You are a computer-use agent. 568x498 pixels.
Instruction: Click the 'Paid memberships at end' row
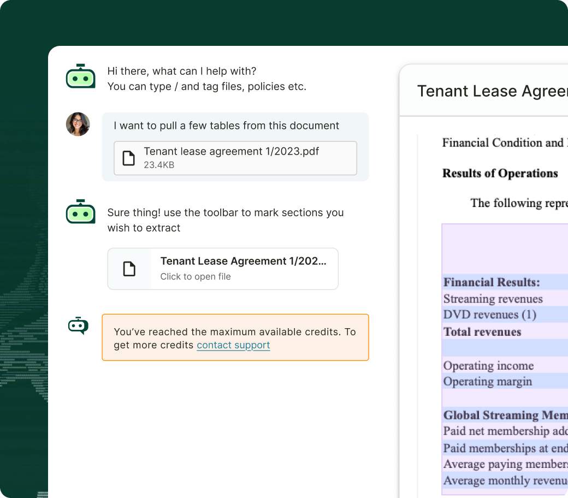(505, 448)
